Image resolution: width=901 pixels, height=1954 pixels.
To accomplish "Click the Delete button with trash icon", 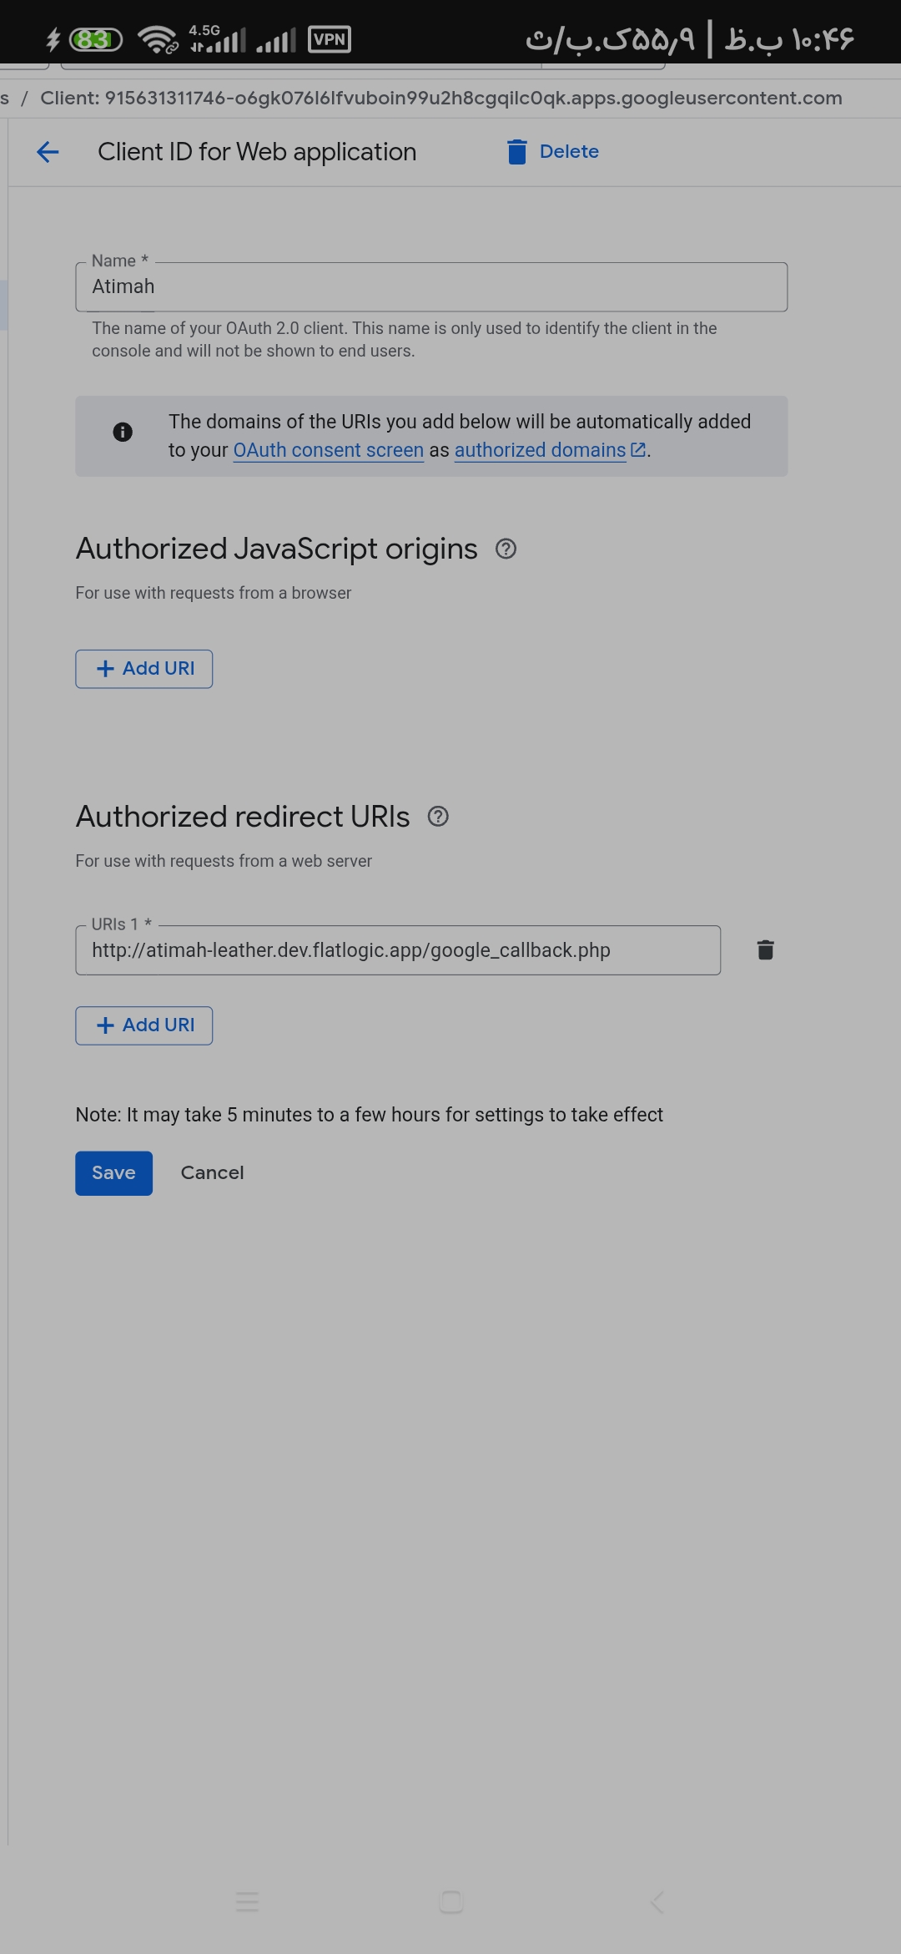I will pos(553,152).
